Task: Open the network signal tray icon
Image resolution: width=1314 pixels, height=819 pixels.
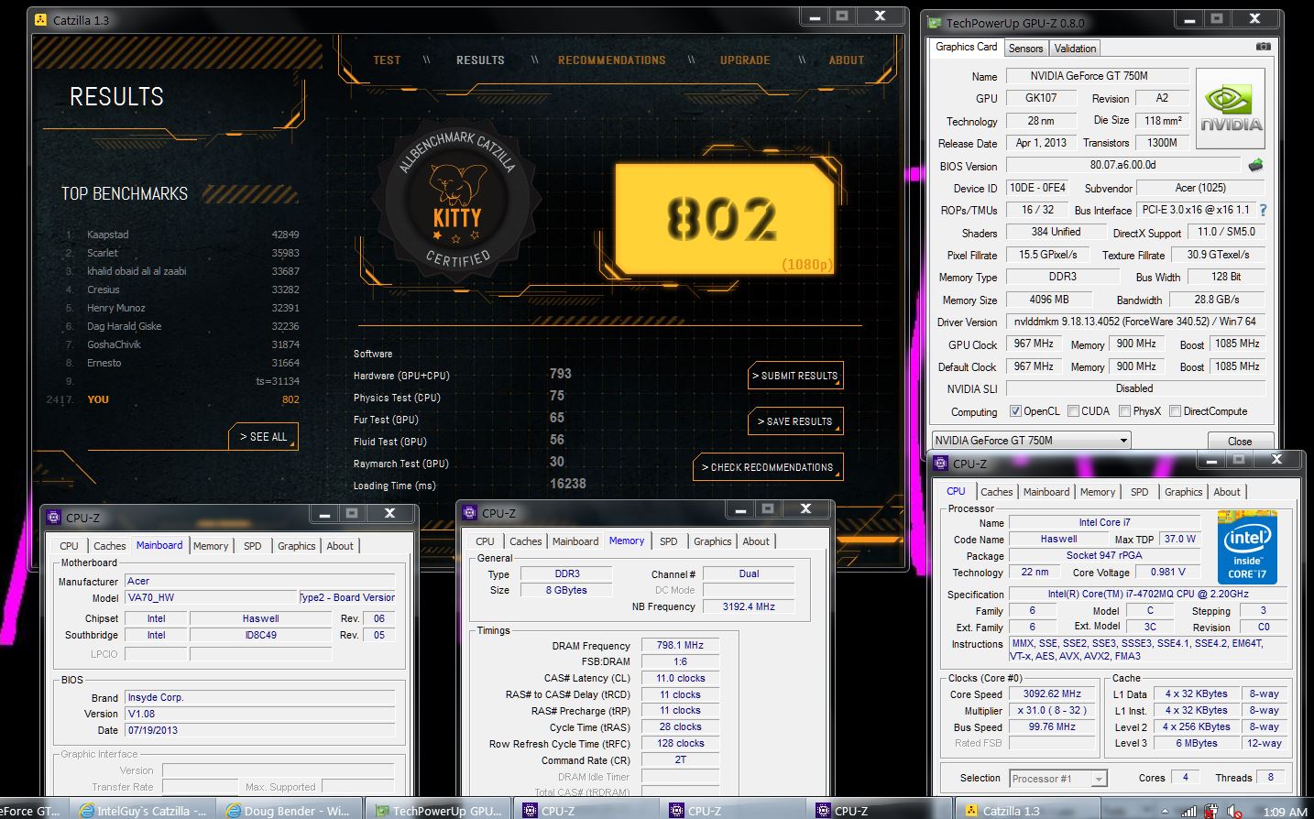Action: [1189, 811]
